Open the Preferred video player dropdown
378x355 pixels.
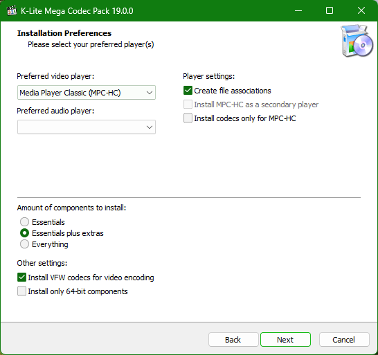87,93
